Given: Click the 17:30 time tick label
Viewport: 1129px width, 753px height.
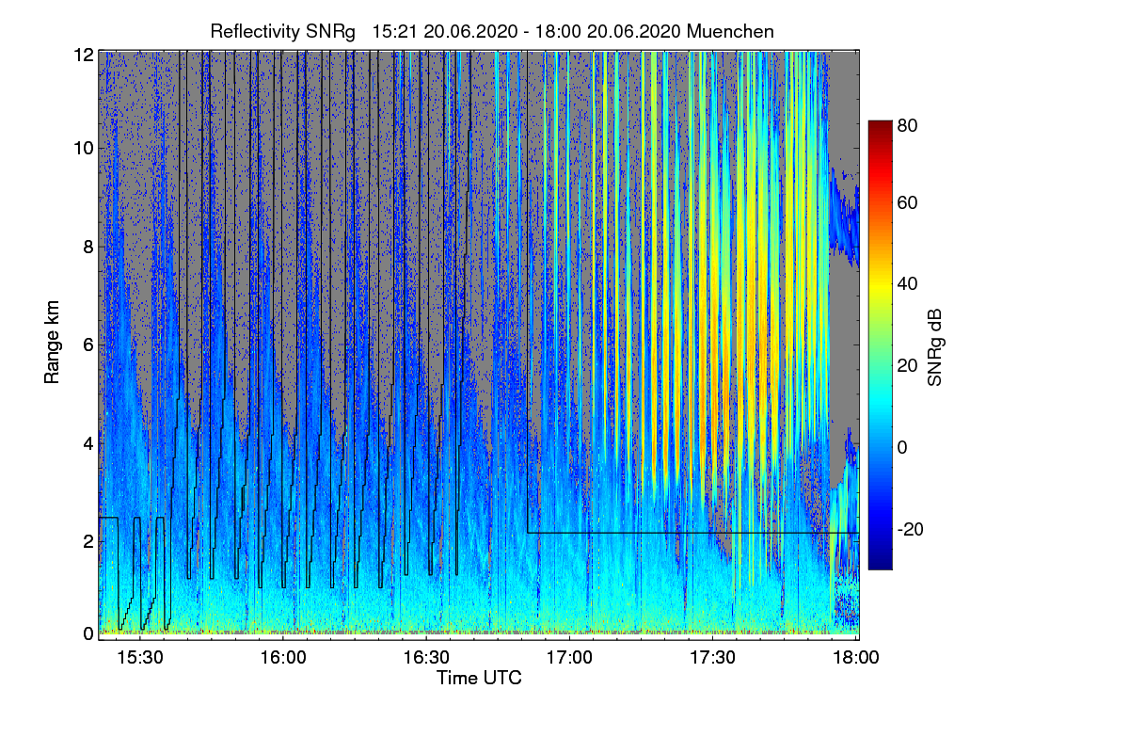Looking at the screenshot, I should point(712,657).
